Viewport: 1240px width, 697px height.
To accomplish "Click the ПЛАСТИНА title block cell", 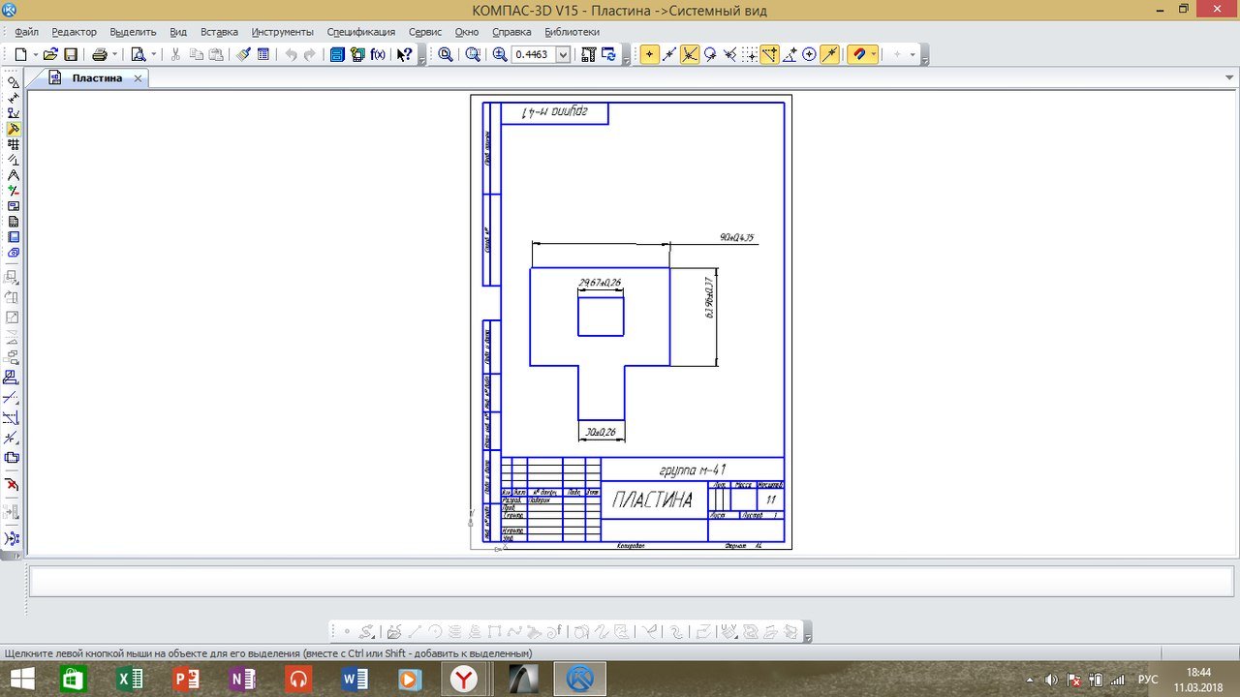I will (x=653, y=500).
